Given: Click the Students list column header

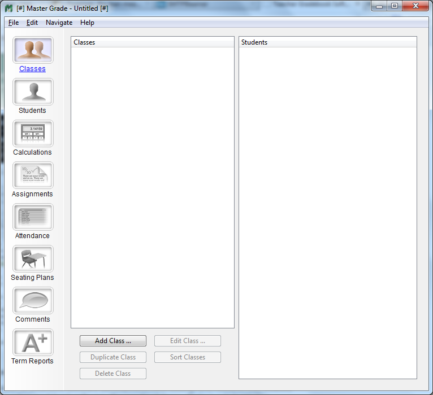Looking at the screenshot, I should click(328, 42).
